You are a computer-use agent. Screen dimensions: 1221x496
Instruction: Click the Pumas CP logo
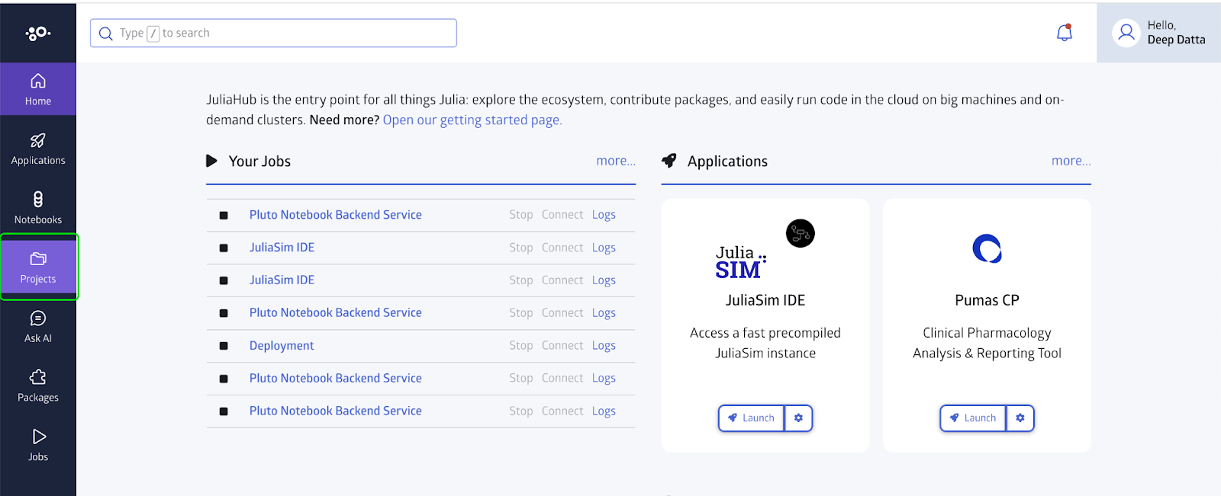click(x=987, y=248)
